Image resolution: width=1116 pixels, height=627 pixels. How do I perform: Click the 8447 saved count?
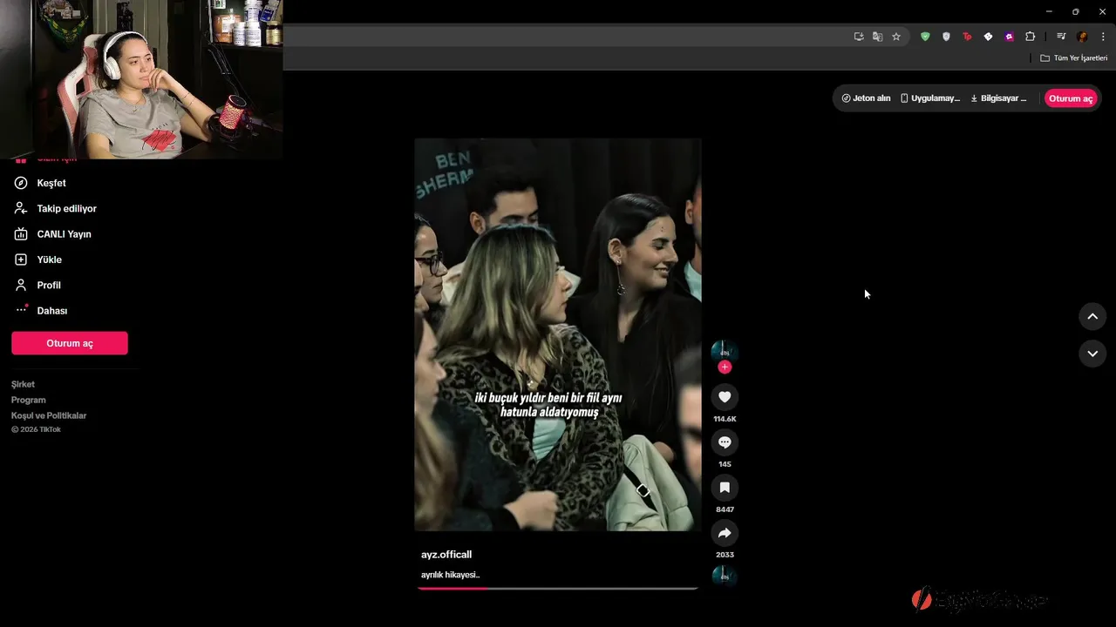point(725,509)
